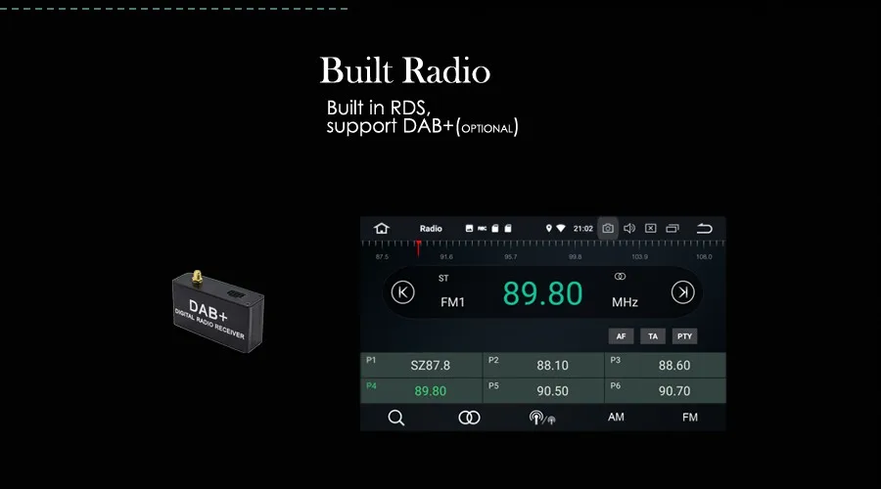Tap the first SD card icon
Screen dimensions: 881x489
(x=495, y=229)
